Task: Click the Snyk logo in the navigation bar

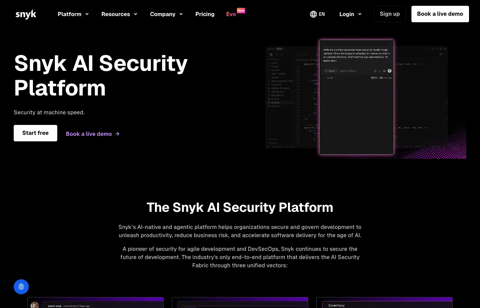Action: point(26,14)
